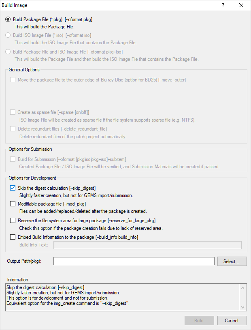Uncheck Skip the digest calculation checkbox
Screen dimensions: 251x330
click(13, 188)
